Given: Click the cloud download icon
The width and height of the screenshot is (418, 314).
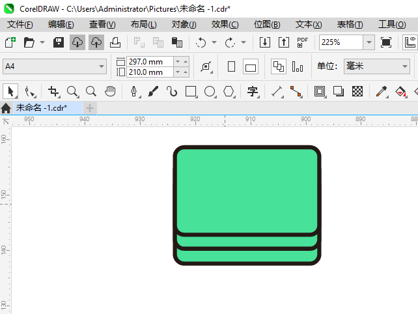Looking at the screenshot, I should click(77, 42).
